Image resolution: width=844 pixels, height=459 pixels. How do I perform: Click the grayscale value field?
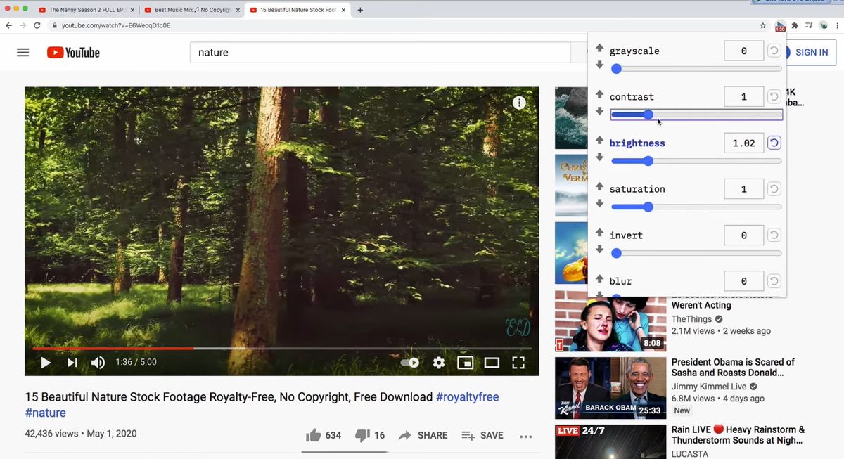(743, 51)
